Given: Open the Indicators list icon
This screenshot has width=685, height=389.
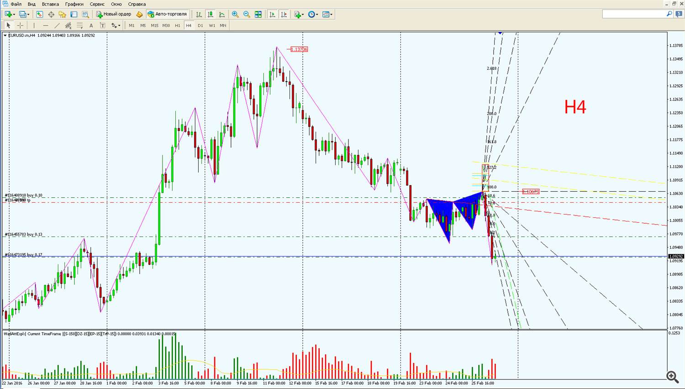Looking at the screenshot, I should click(x=298, y=14).
